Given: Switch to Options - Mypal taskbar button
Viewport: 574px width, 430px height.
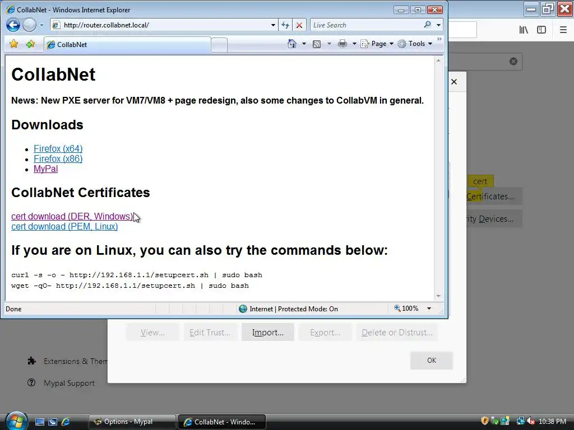Looking at the screenshot, I should click(132, 422).
